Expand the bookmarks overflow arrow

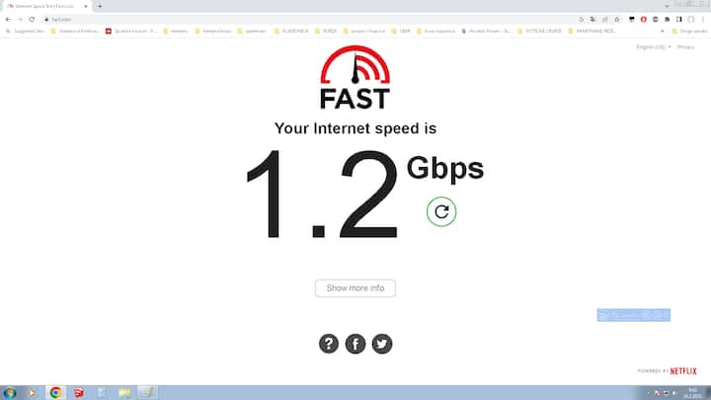pos(662,32)
